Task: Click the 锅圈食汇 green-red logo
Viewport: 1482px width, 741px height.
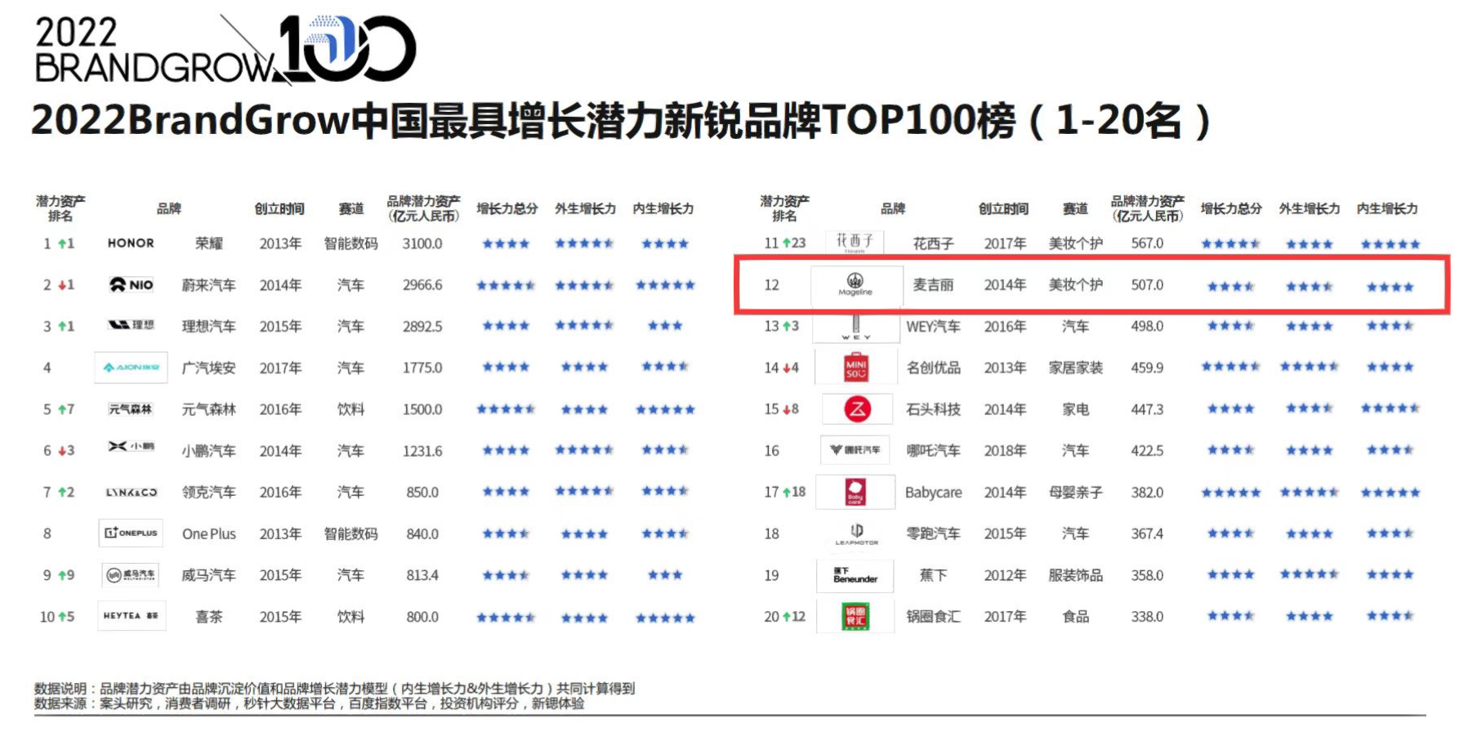Action: pos(856,616)
